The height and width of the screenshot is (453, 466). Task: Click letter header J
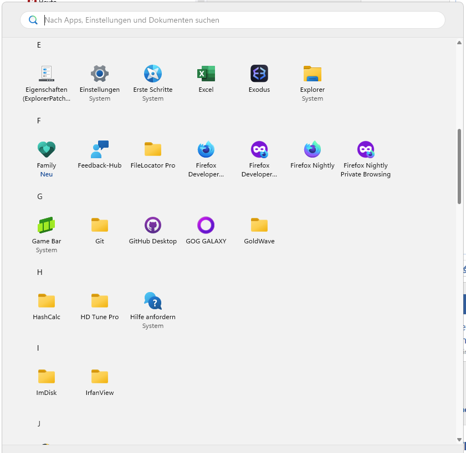pyautogui.click(x=39, y=424)
